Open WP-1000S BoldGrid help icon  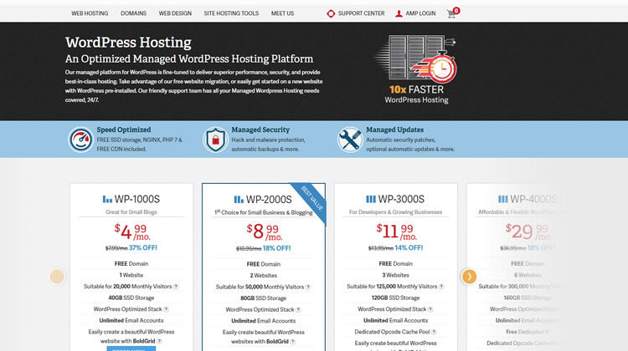pyautogui.click(x=159, y=342)
